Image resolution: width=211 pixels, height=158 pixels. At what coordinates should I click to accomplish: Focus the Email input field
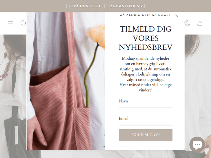145,120
